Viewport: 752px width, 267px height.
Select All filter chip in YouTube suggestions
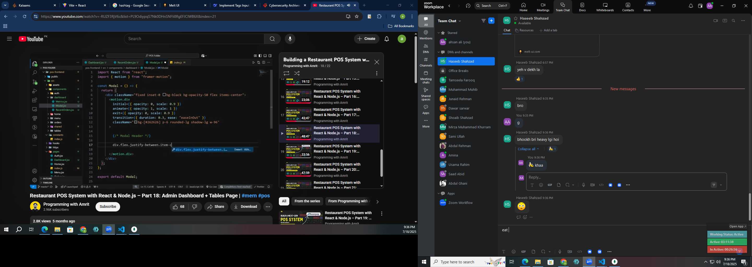(x=284, y=201)
